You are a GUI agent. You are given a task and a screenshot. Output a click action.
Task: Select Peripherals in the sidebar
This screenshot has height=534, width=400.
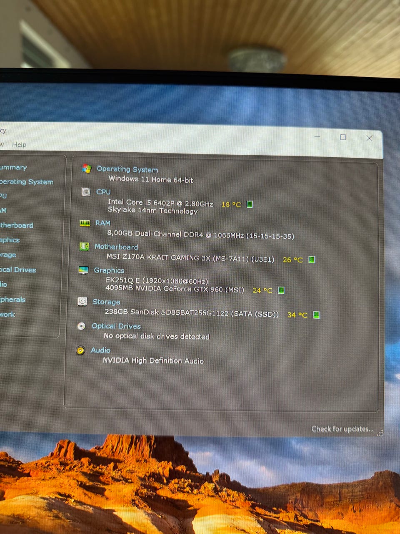[x=12, y=300]
